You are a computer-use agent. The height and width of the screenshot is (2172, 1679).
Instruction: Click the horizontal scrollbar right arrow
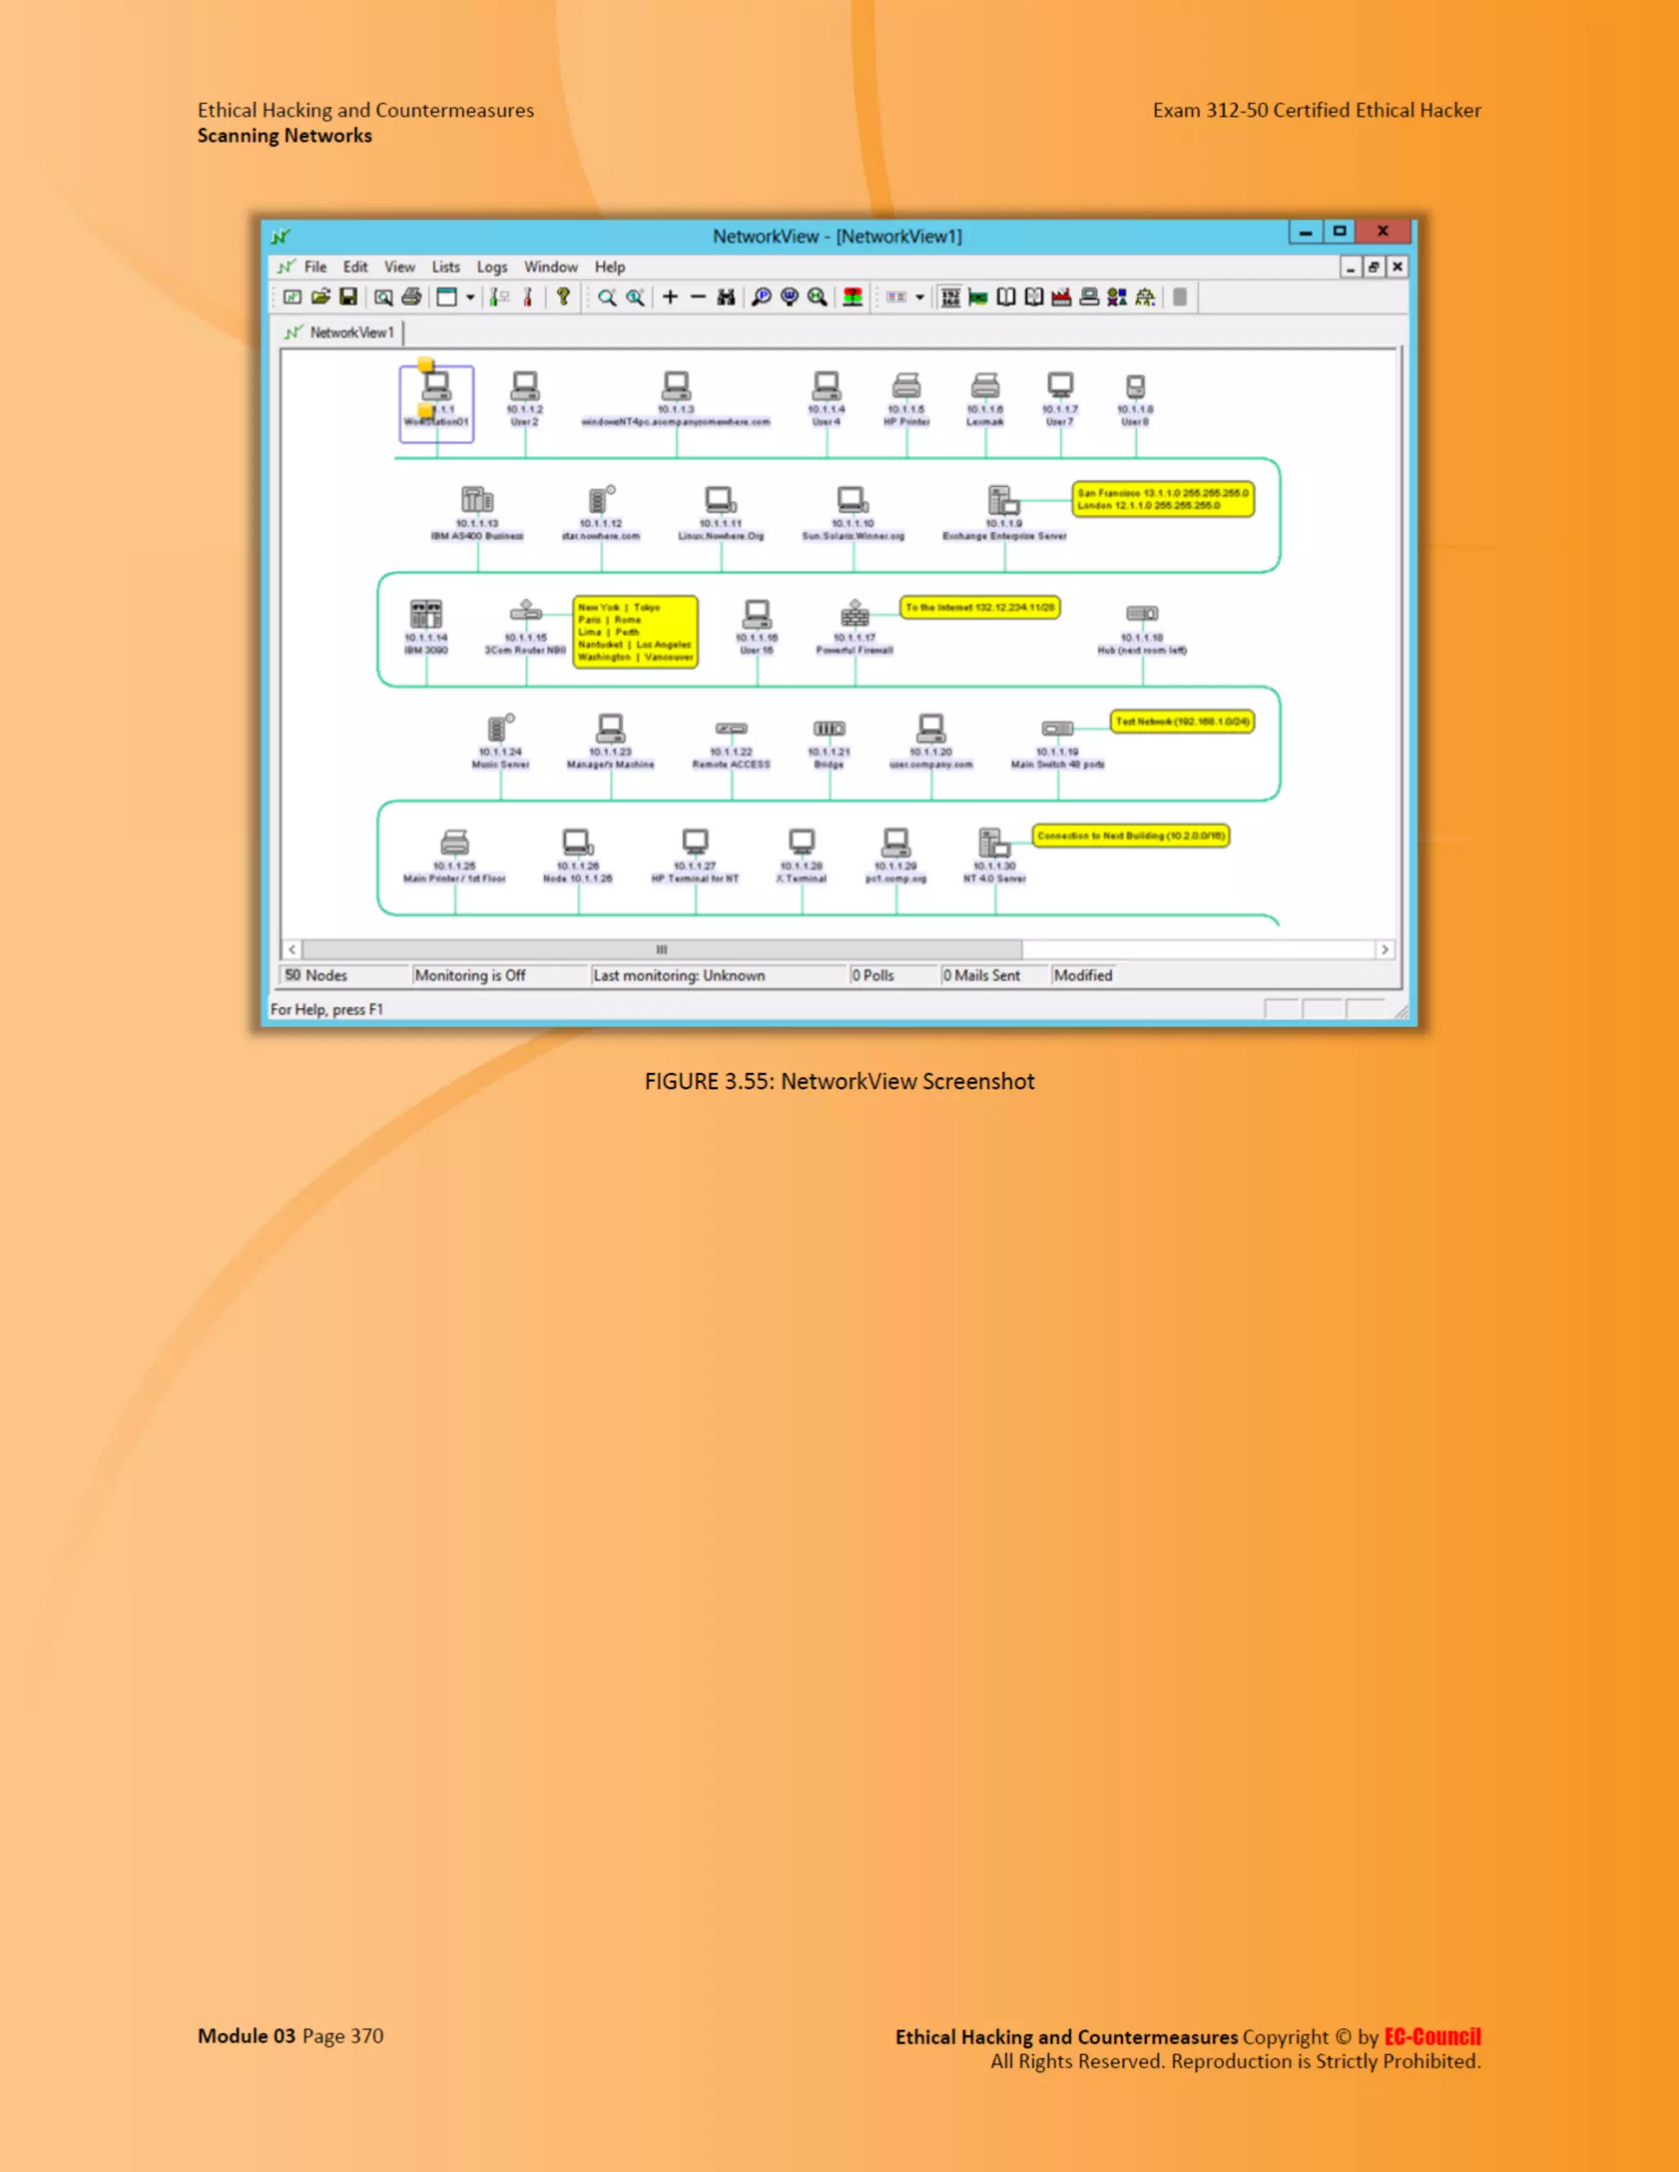1385,950
